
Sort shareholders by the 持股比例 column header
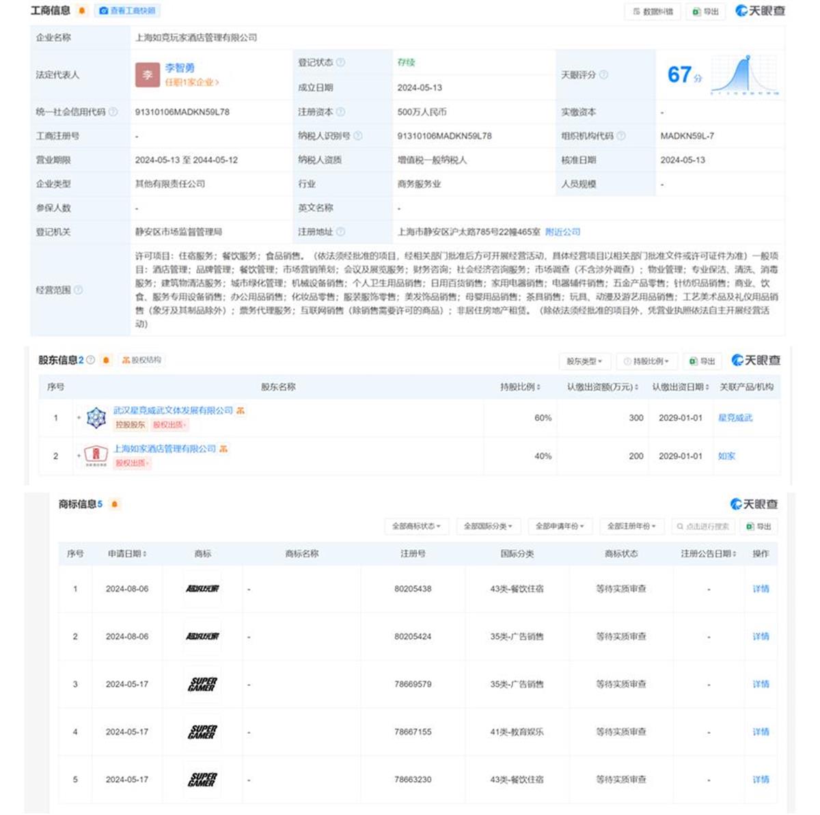coord(520,387)
